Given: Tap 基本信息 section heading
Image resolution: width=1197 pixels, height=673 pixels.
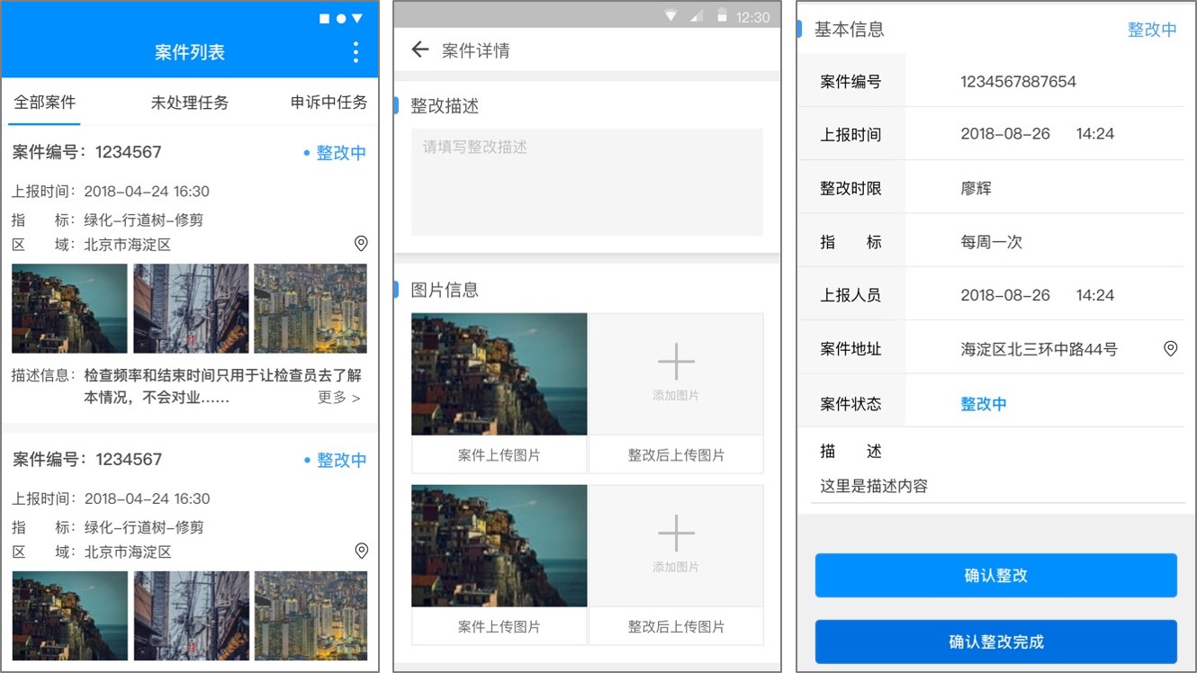Looking at the screenshot, I should [x=850, y=30].
